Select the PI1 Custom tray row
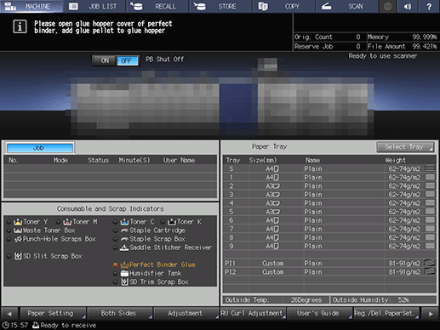 tap(329, 264)
